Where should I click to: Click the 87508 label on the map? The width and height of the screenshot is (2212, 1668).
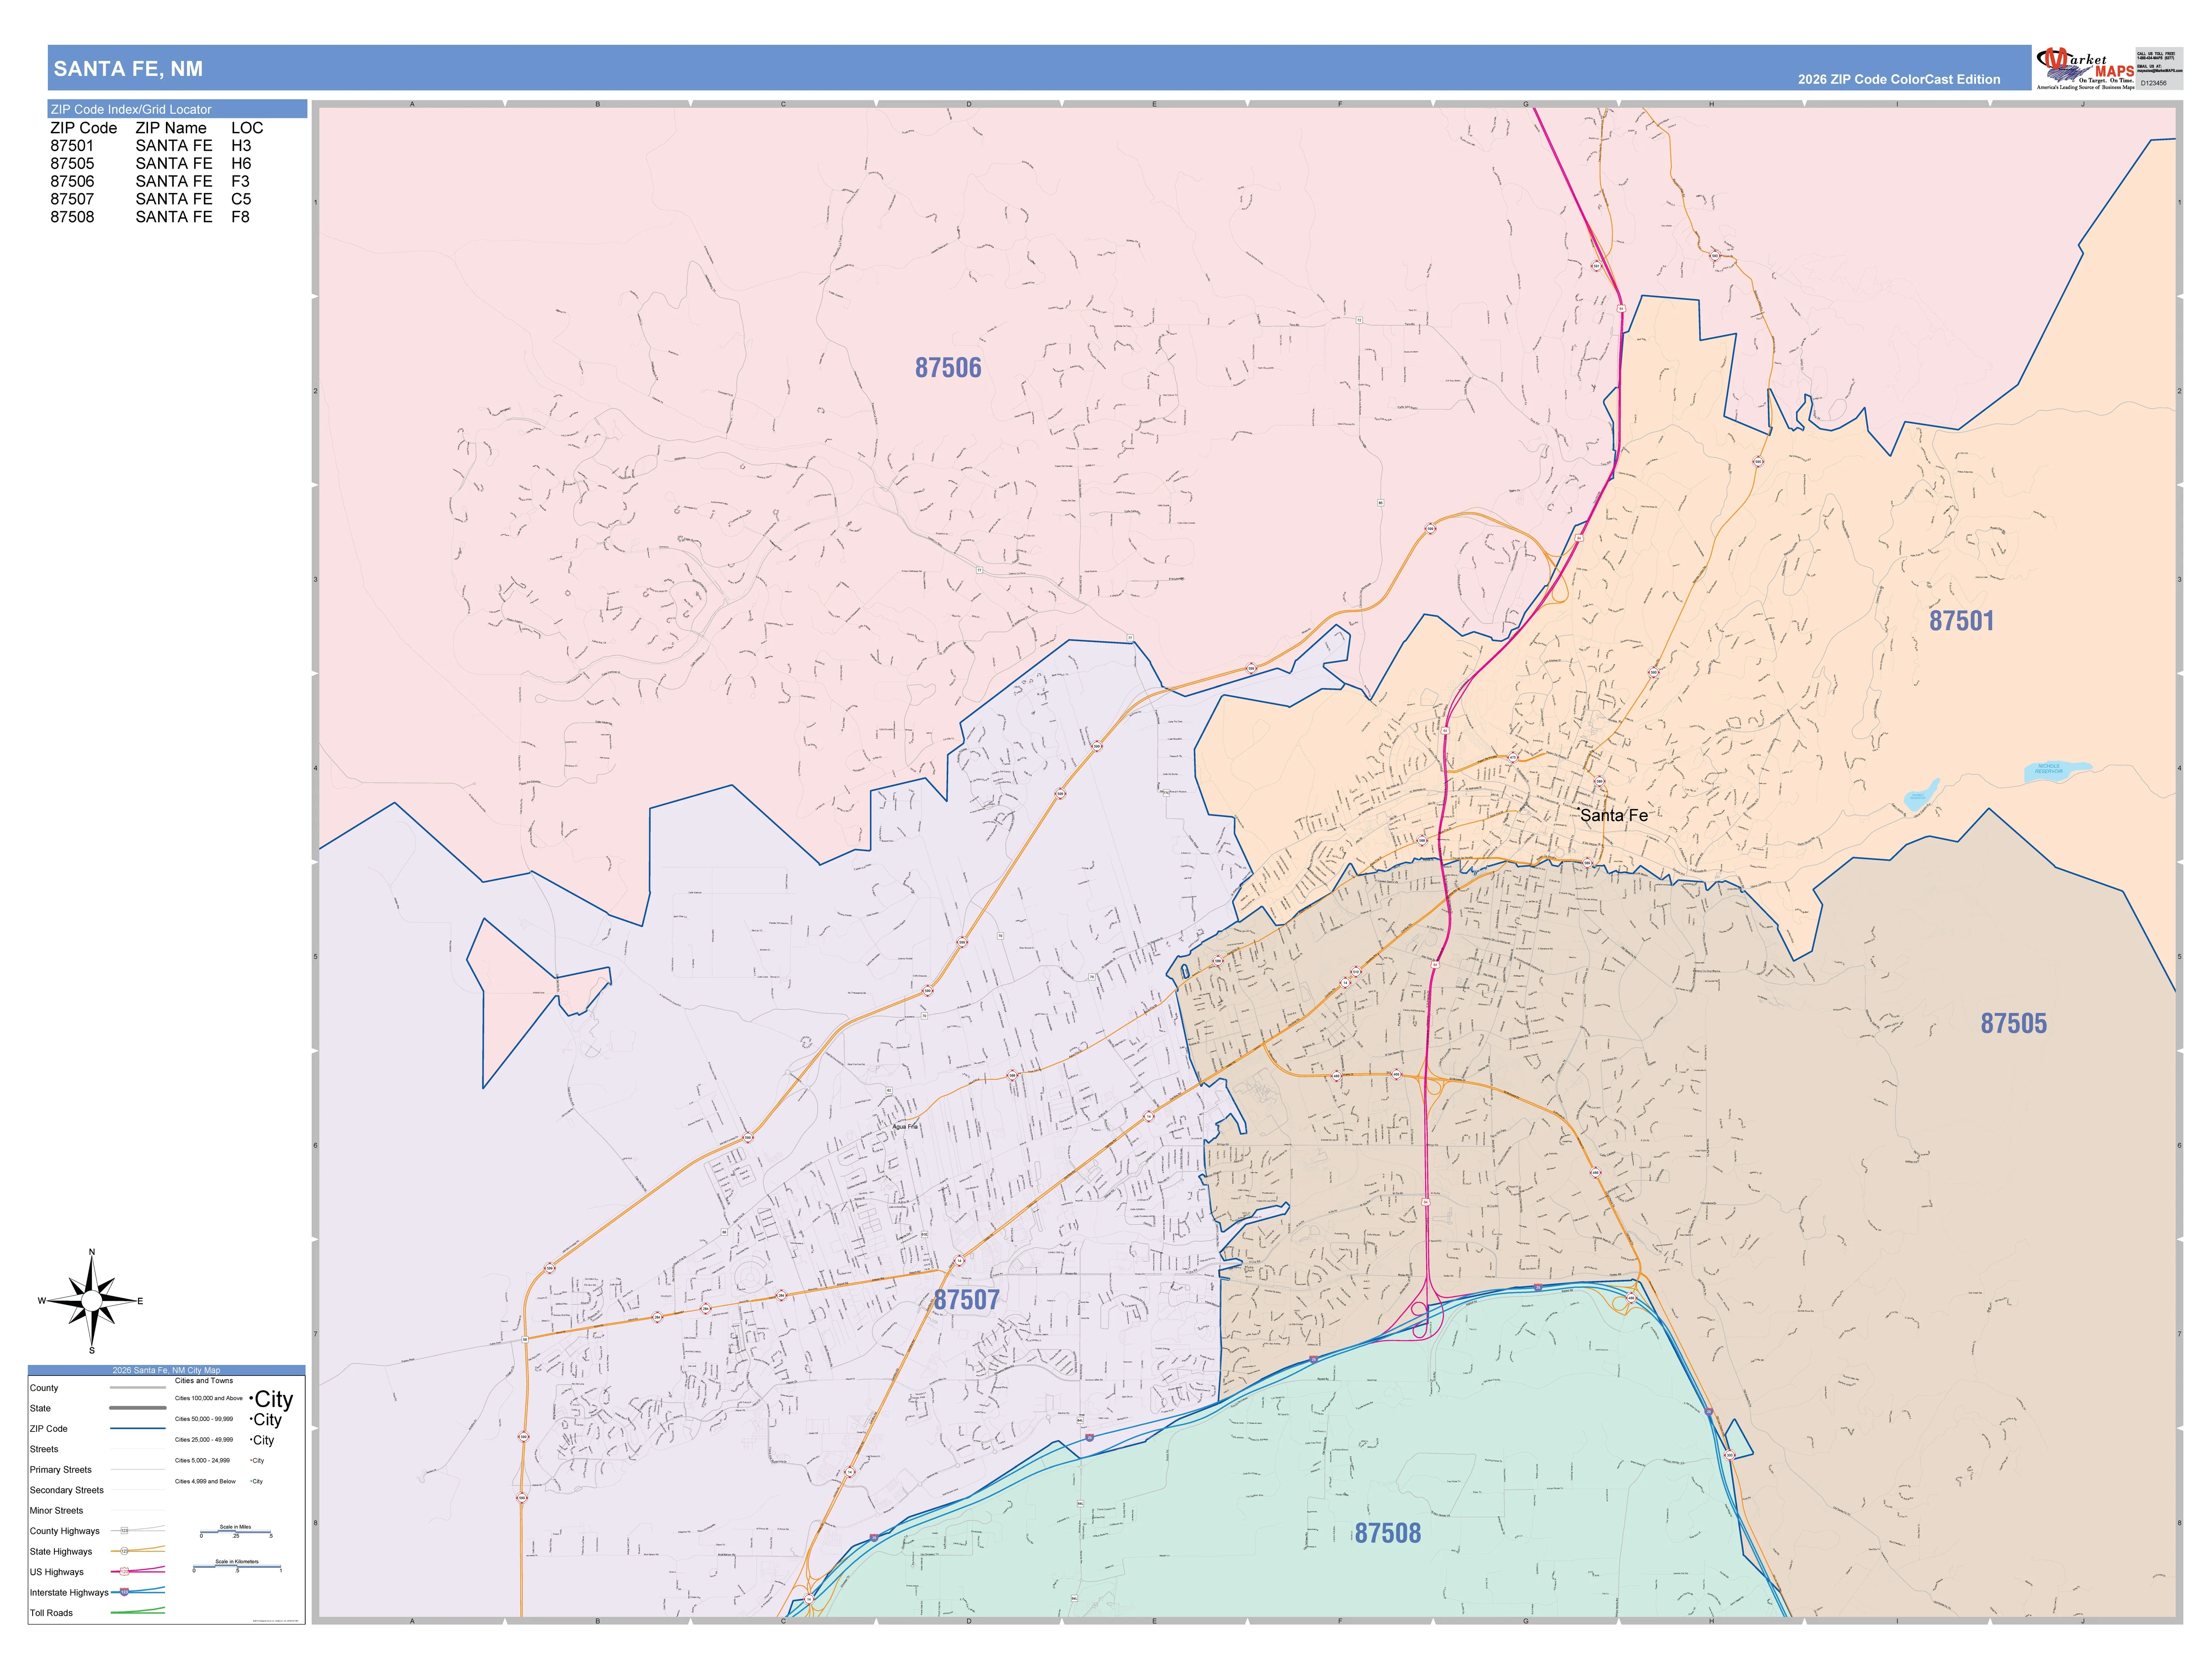click(x=1388, y=1533)
